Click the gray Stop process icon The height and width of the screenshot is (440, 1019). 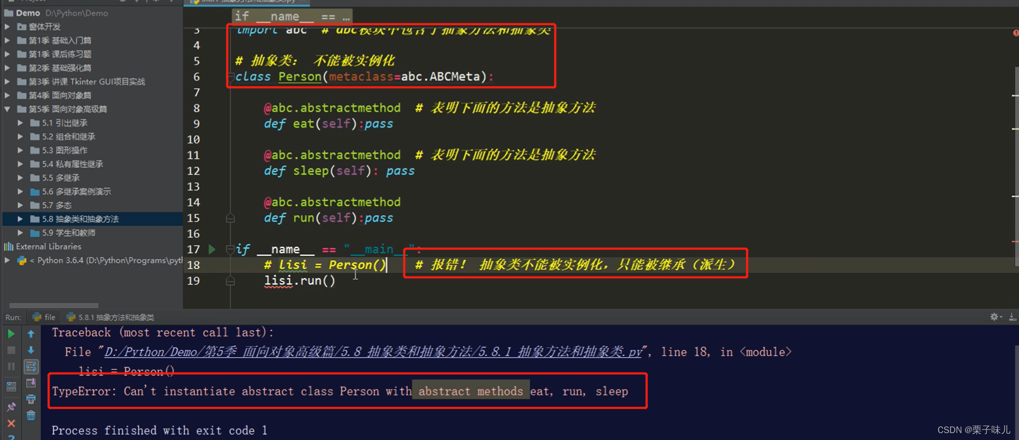point(11,350)
